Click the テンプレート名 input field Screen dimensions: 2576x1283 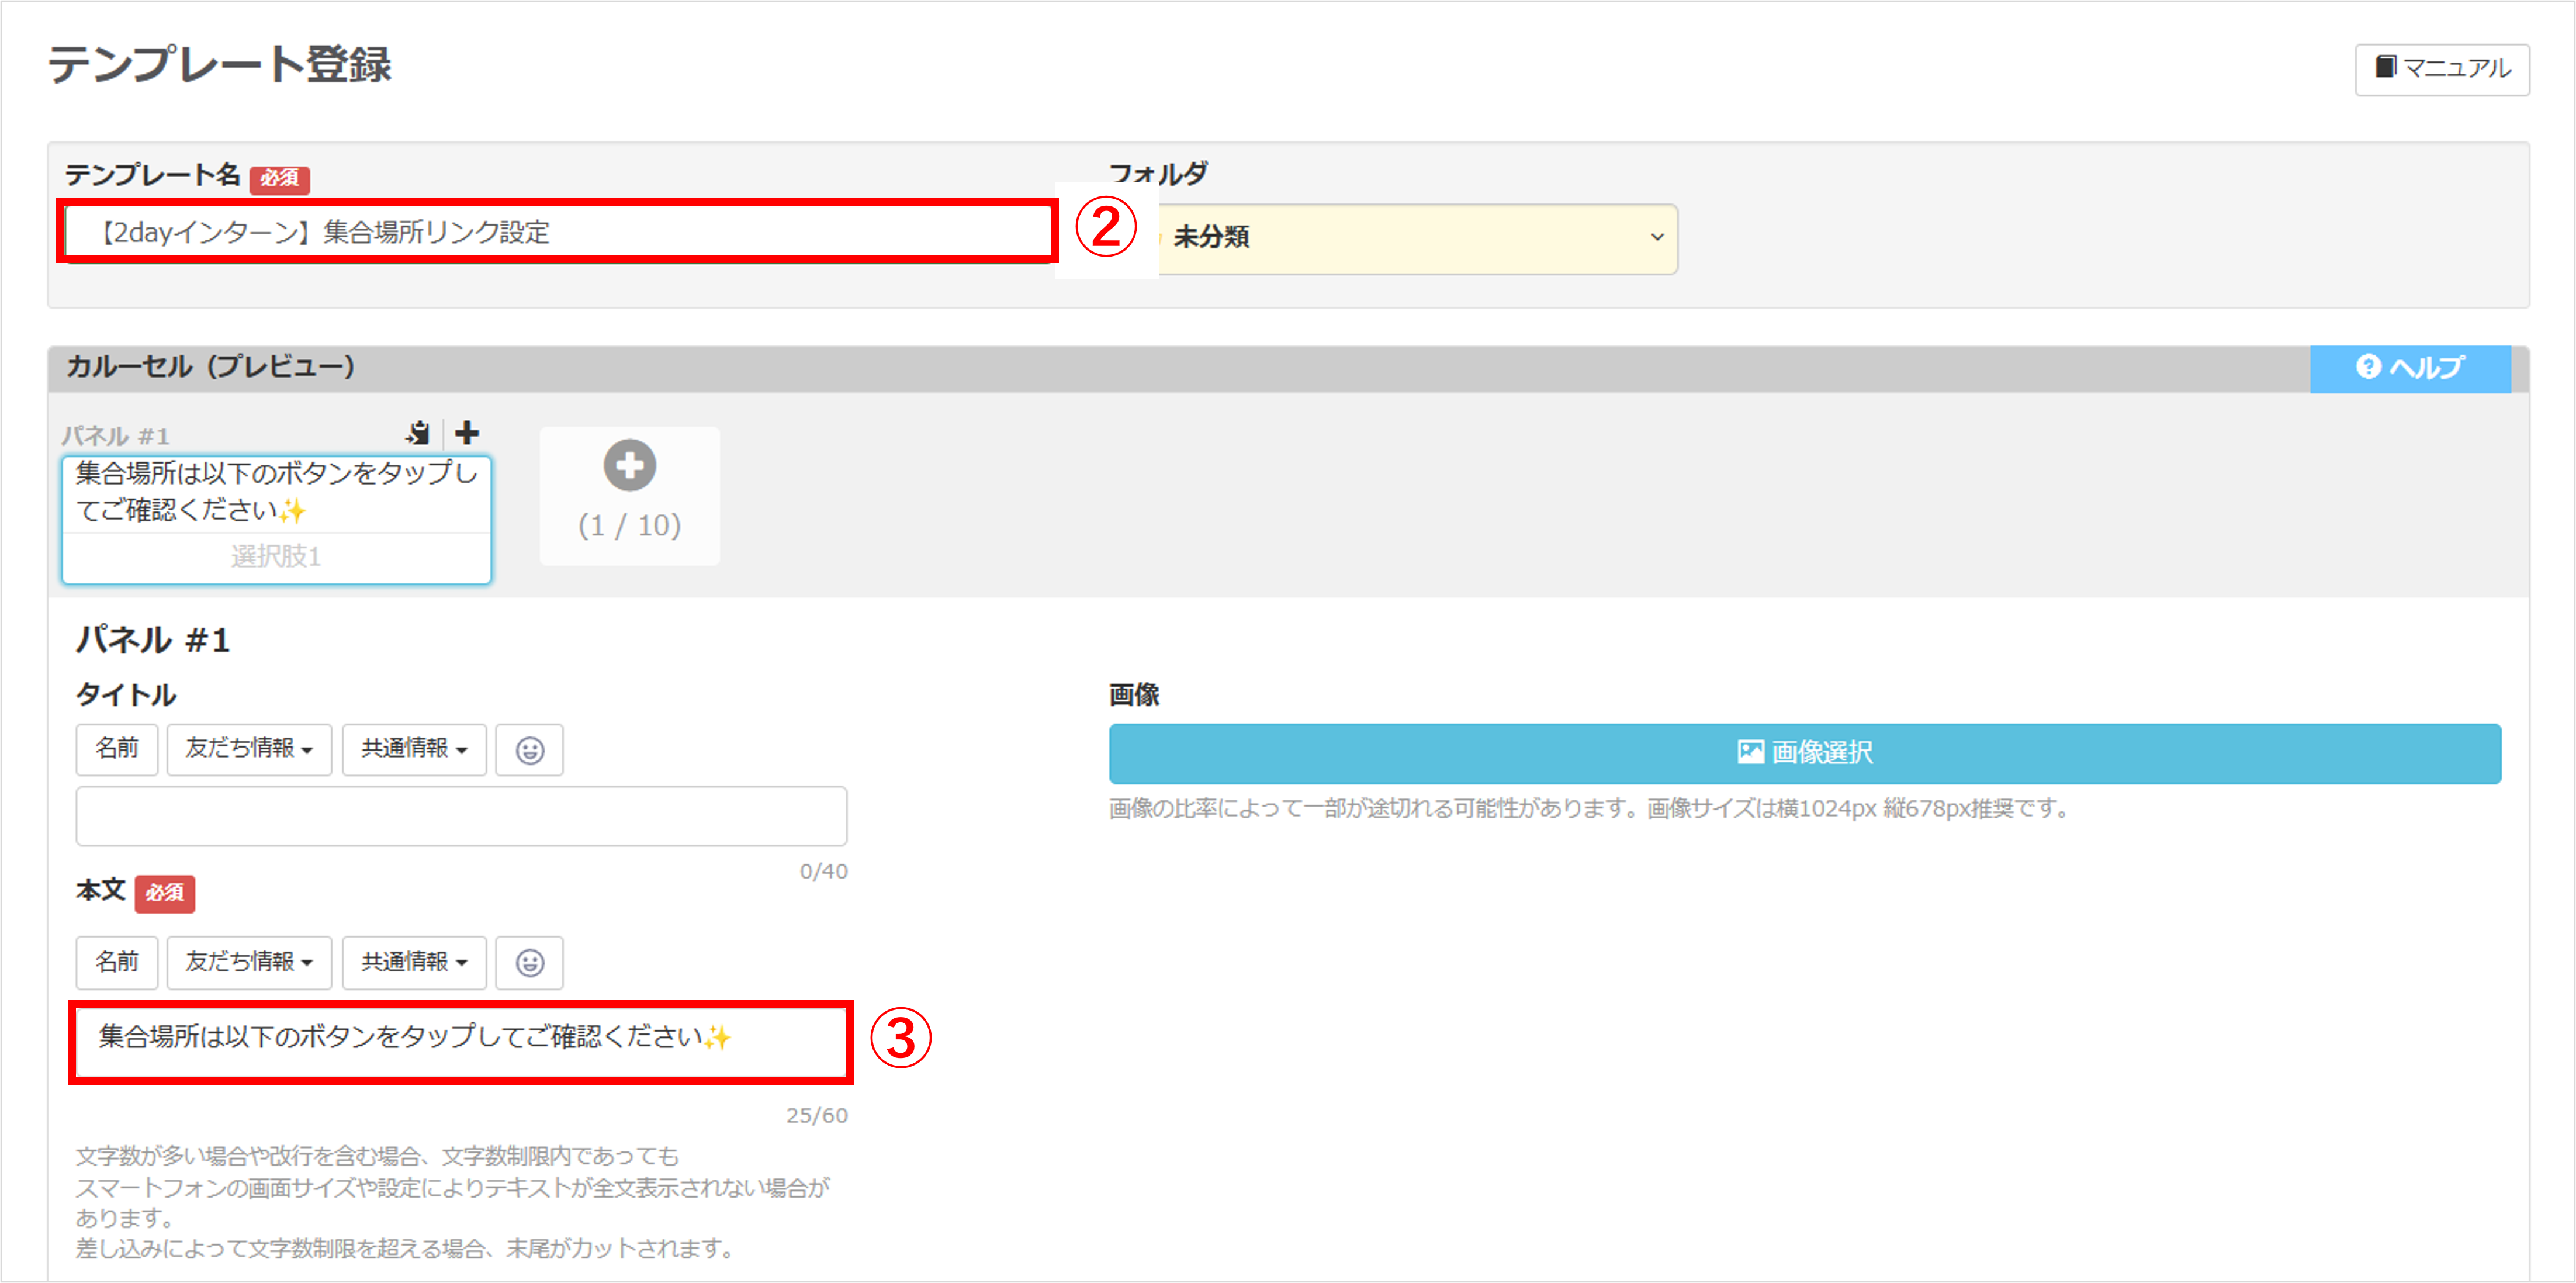[556, 232]
